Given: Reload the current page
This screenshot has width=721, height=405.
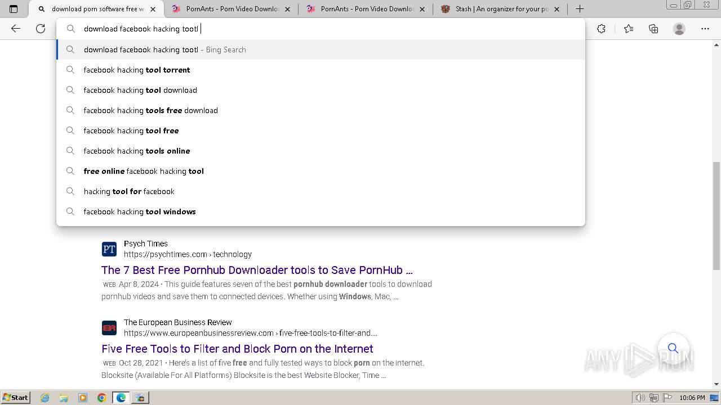Looking at the screenshot, I should pyautogui.click(x=41, y=29).
